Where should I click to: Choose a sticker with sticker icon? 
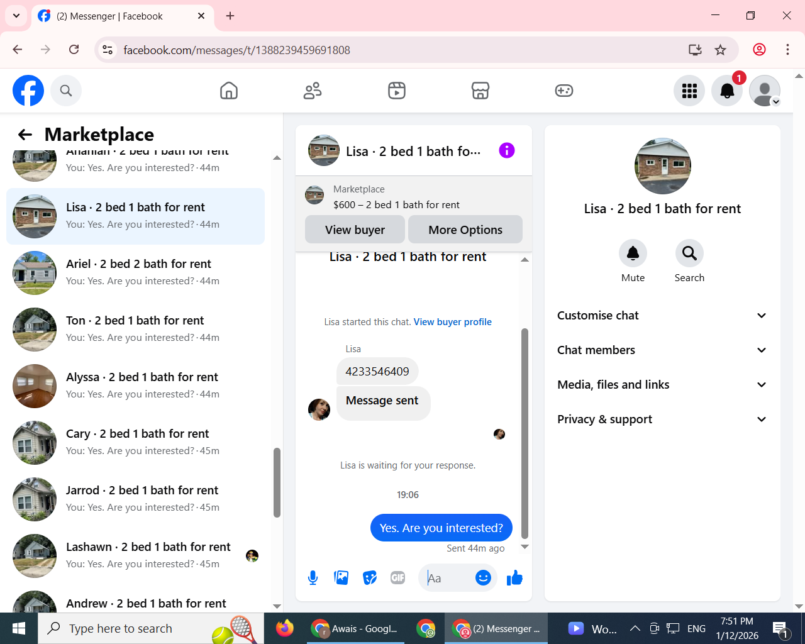pos(370,578)
